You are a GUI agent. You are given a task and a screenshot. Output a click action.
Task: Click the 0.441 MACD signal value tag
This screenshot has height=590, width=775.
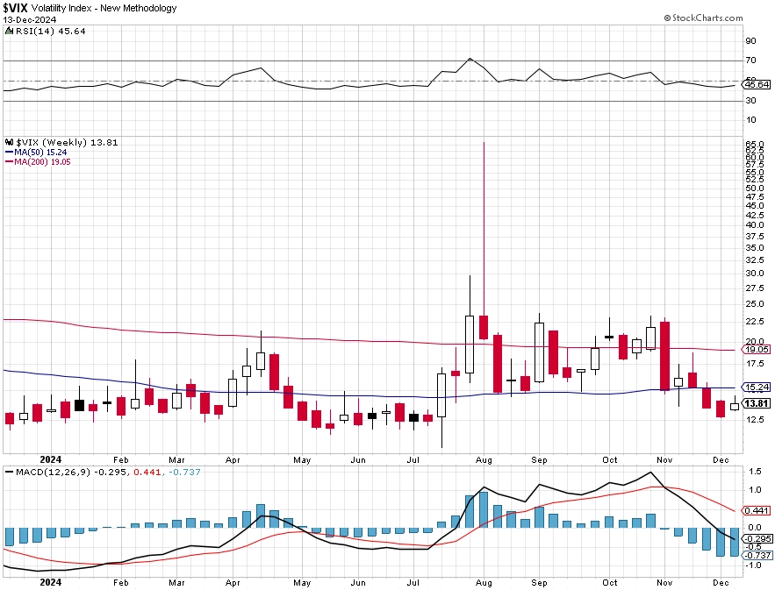(757, 511)
